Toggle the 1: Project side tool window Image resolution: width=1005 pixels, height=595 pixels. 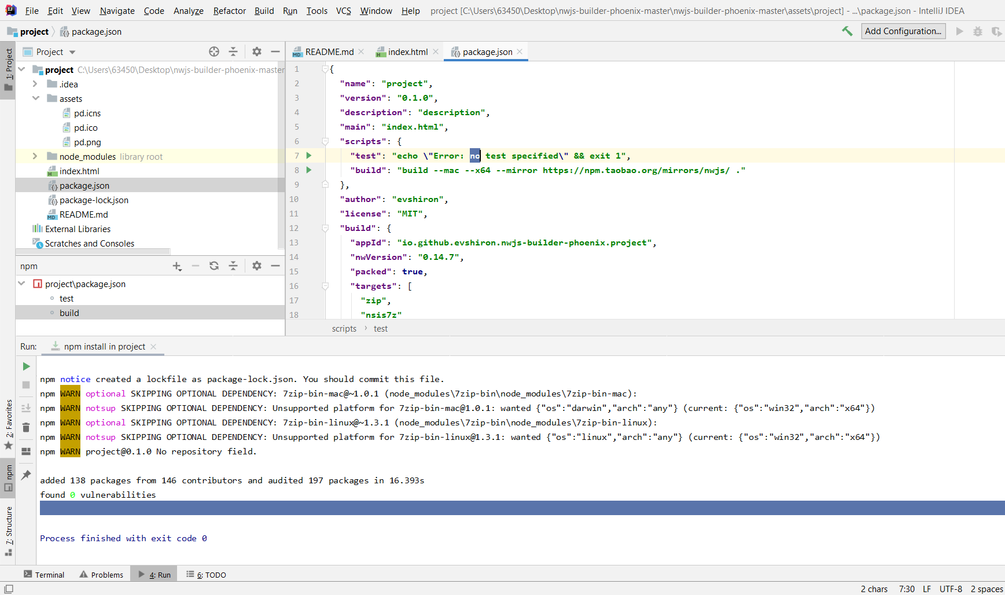[x=8, y=70]
